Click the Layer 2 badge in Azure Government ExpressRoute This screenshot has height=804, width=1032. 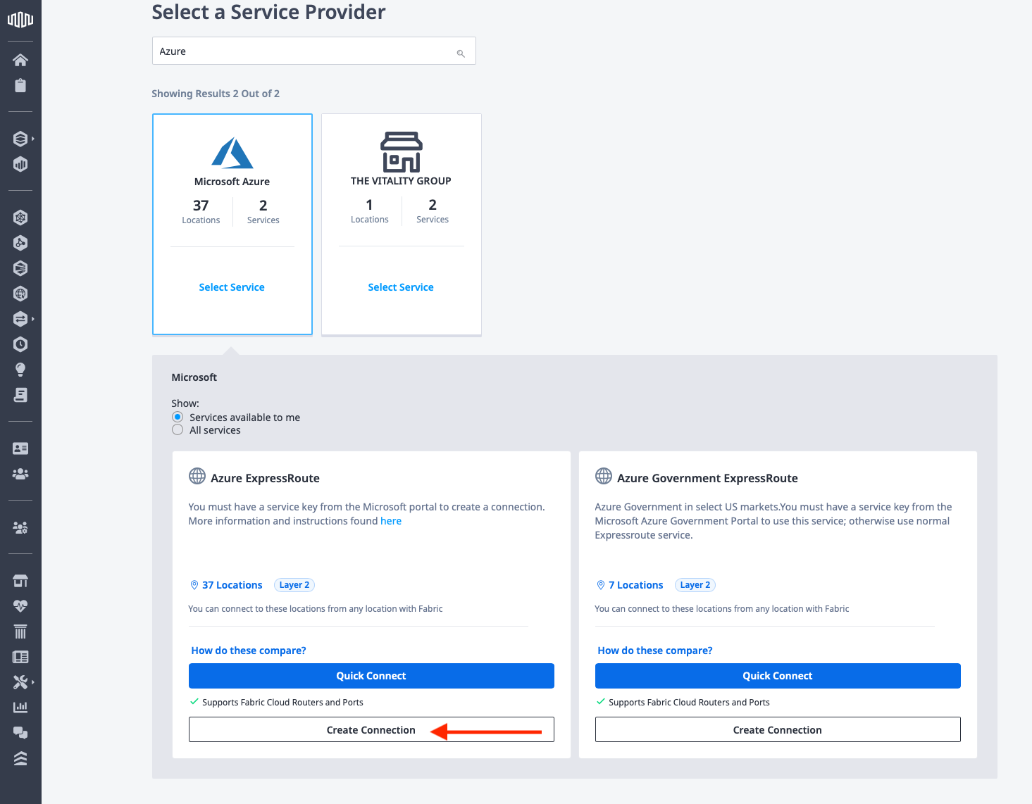coord(695,585)
